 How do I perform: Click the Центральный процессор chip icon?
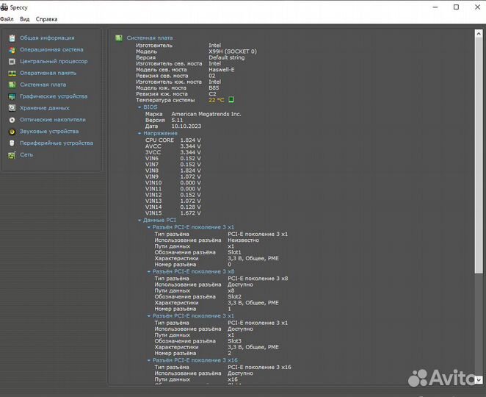[x=12, y=62]
